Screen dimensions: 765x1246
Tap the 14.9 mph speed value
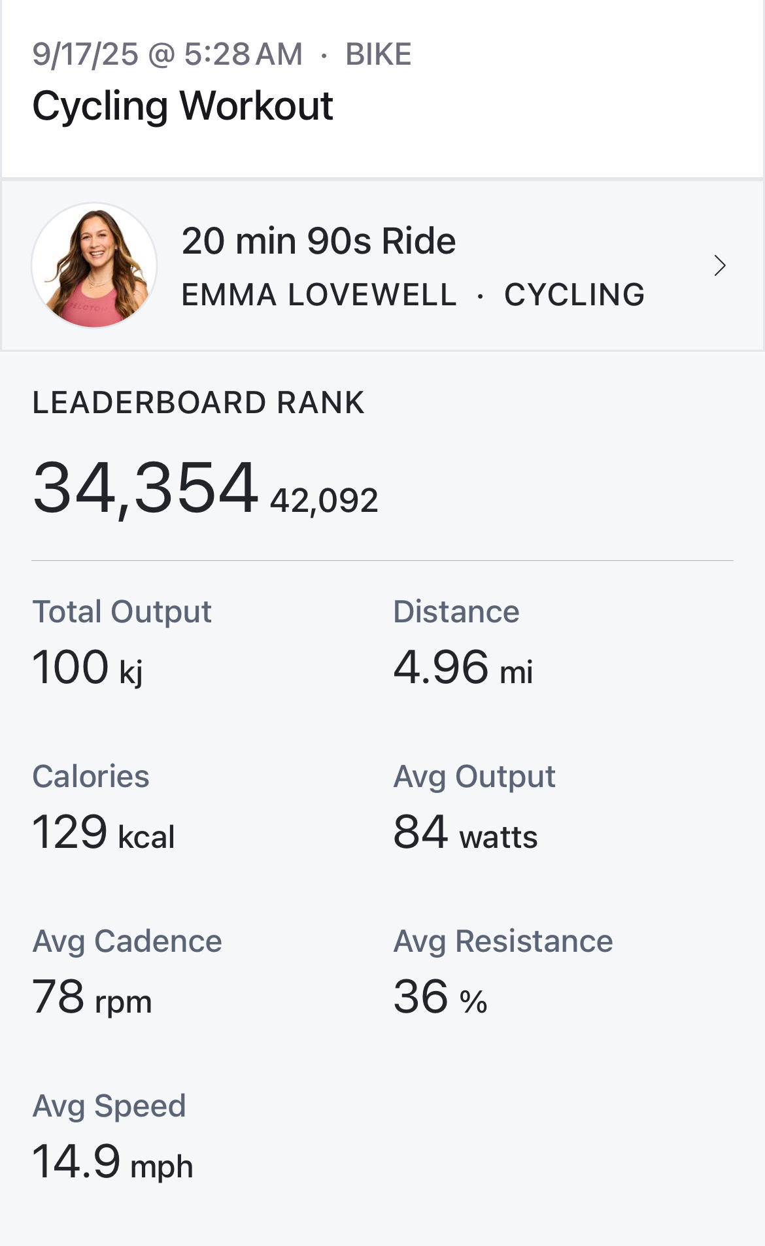pyautogui.click(x=112, y=1162)
